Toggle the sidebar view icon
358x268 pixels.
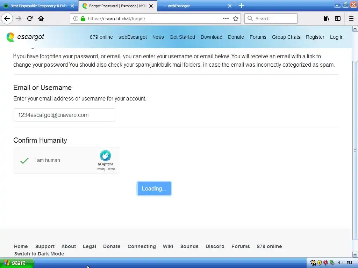(338, 19)
